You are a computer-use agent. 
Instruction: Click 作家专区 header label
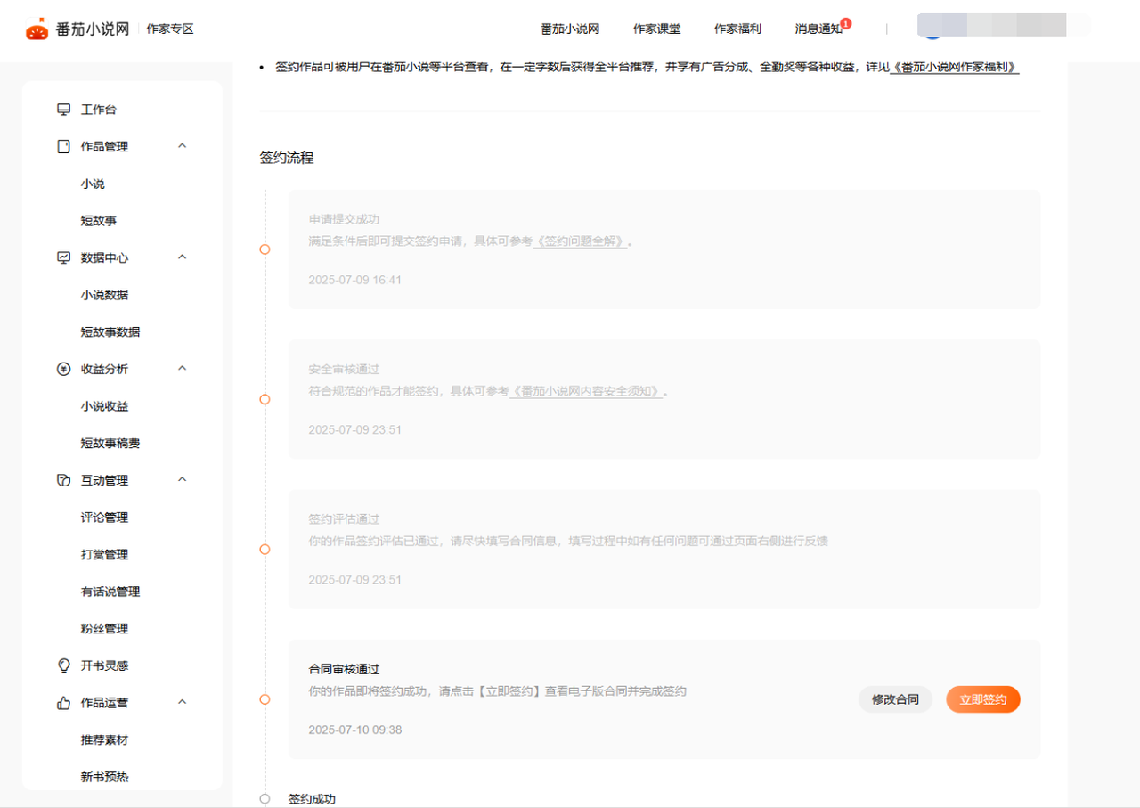tap(170, 29)
